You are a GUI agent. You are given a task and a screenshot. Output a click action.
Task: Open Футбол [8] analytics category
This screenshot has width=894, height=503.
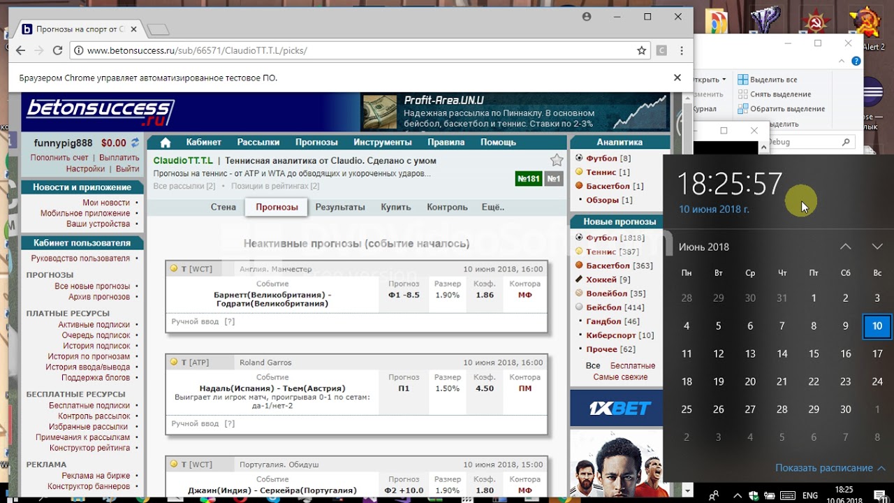608,159
